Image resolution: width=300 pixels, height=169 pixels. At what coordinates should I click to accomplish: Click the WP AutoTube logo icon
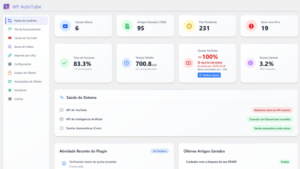tap(6, 6)
